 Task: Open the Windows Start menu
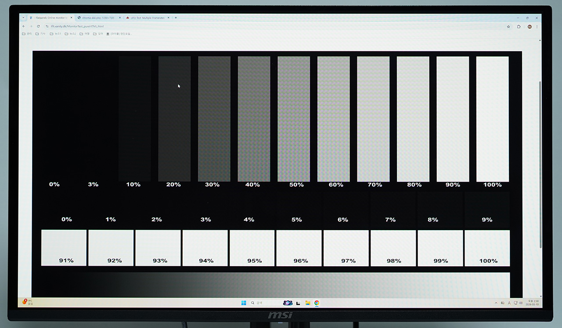244,303
